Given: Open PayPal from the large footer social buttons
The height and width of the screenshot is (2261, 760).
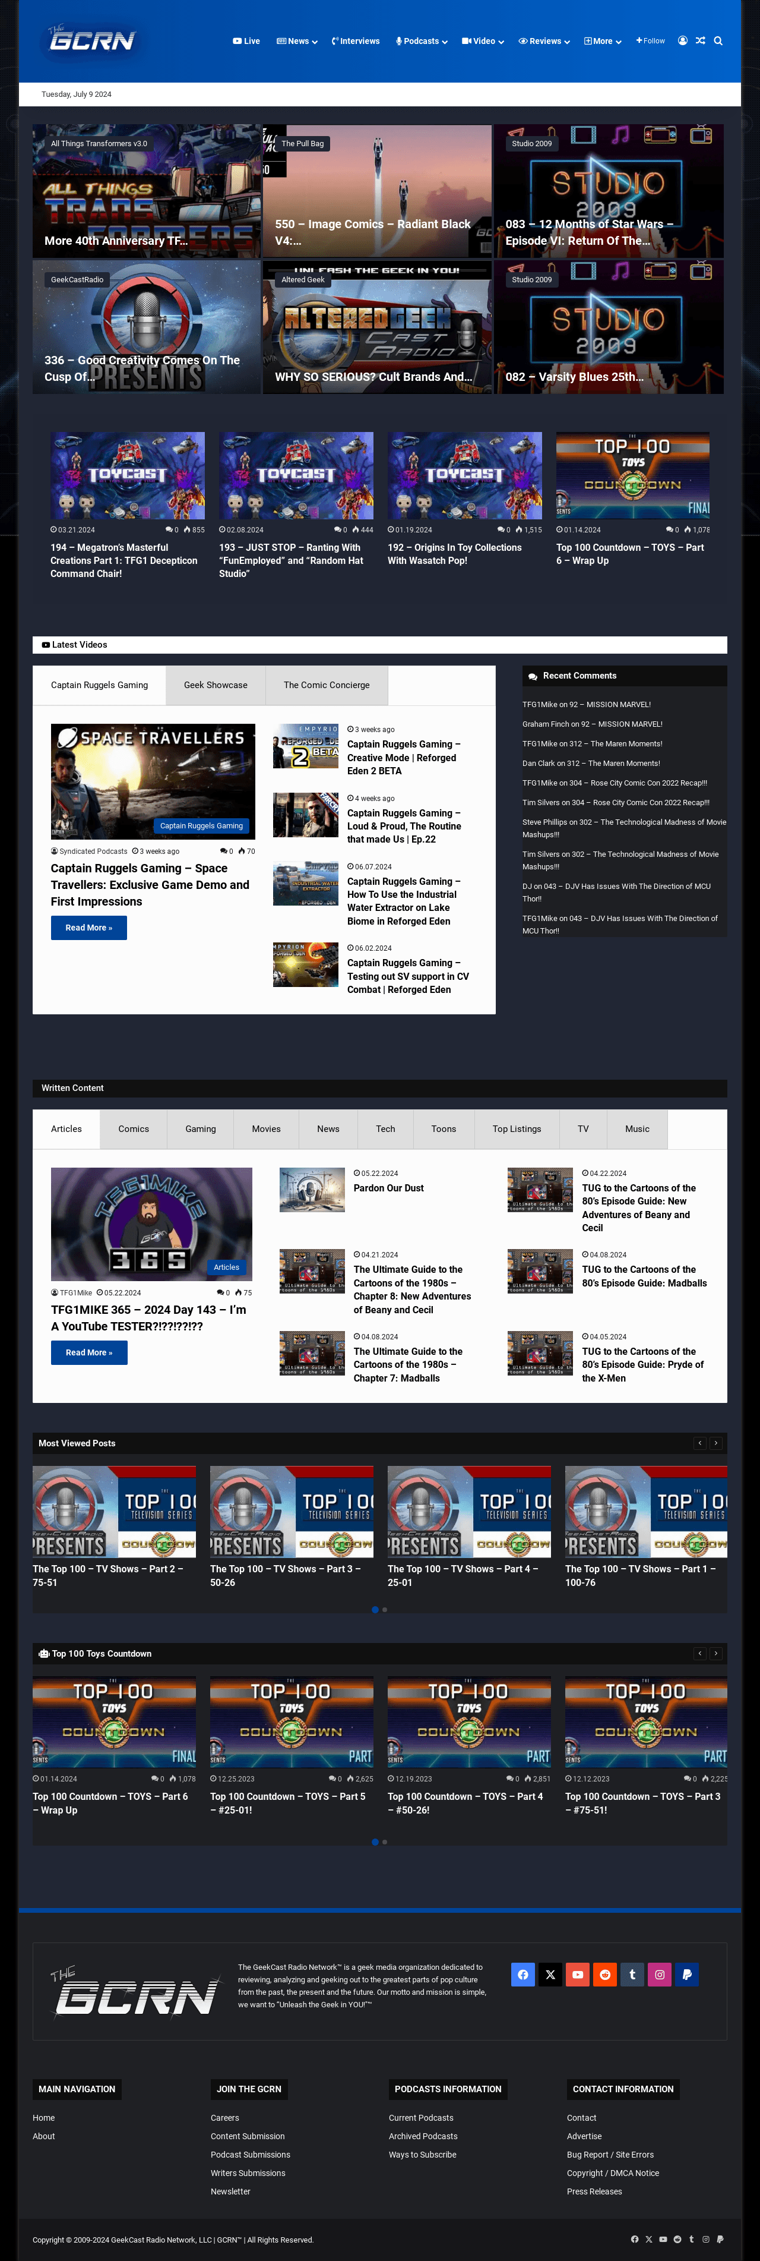Looking at the screenshot, I should pyautogui.click(x=687, y=1974).
